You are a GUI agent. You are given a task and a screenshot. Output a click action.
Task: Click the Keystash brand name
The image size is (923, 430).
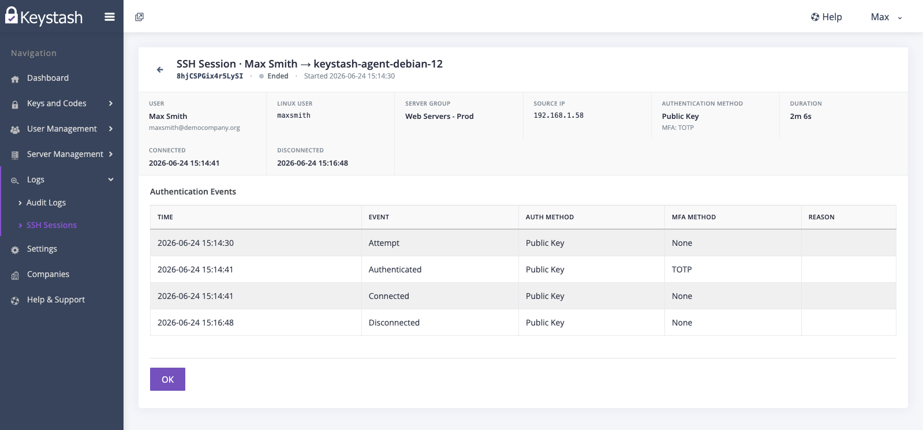51,18
